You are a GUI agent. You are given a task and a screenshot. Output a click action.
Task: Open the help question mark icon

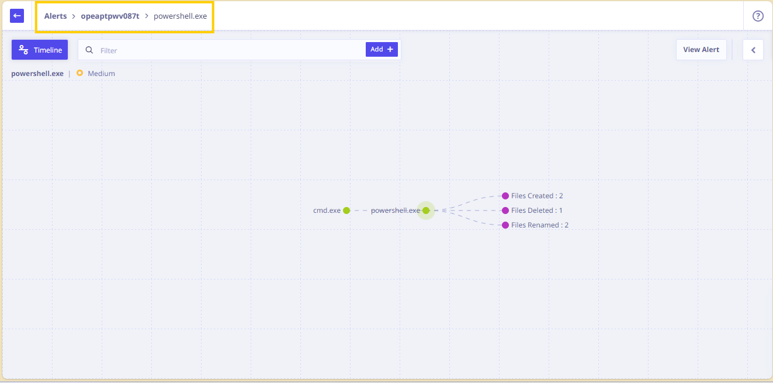pos(758,16)
